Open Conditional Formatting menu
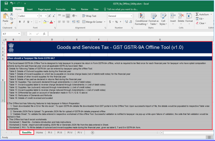This screenshot has height=141, width=215. 141,19
